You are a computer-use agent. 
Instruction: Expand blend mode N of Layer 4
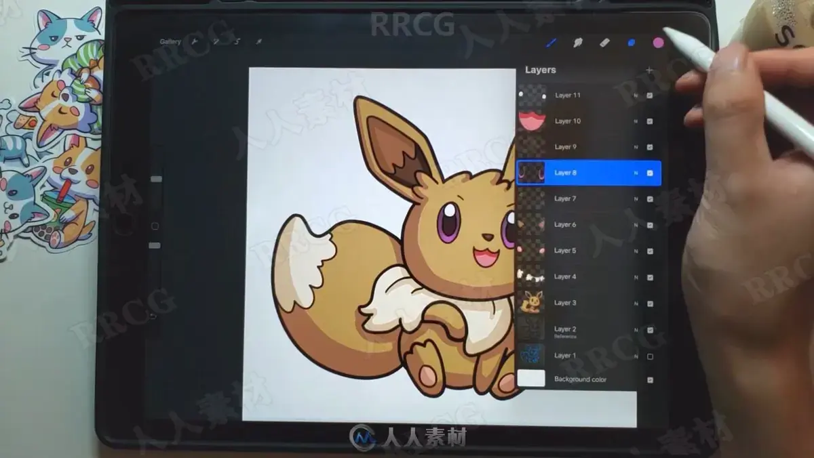coord(636,277)
